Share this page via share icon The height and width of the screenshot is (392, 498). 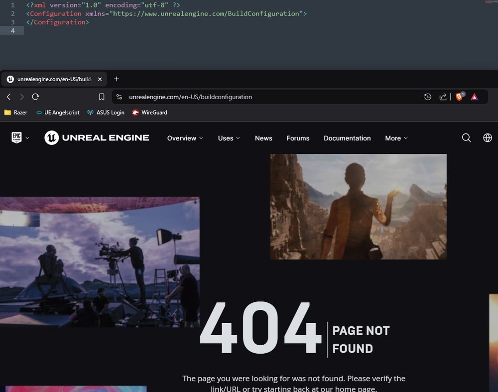tap(443, 97)
